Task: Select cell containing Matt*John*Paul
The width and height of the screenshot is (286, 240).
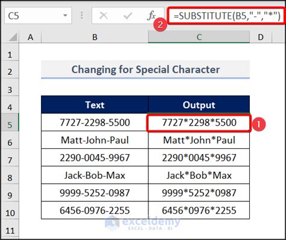Action: point(199,140)
